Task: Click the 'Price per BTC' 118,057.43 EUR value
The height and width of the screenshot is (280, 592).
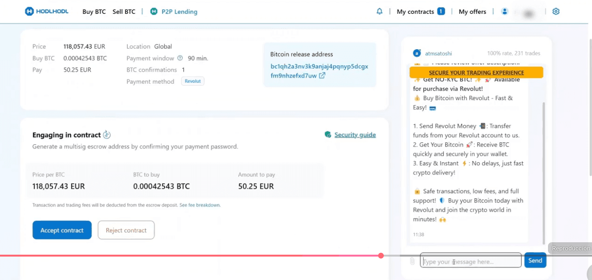Action: (58, 186)
